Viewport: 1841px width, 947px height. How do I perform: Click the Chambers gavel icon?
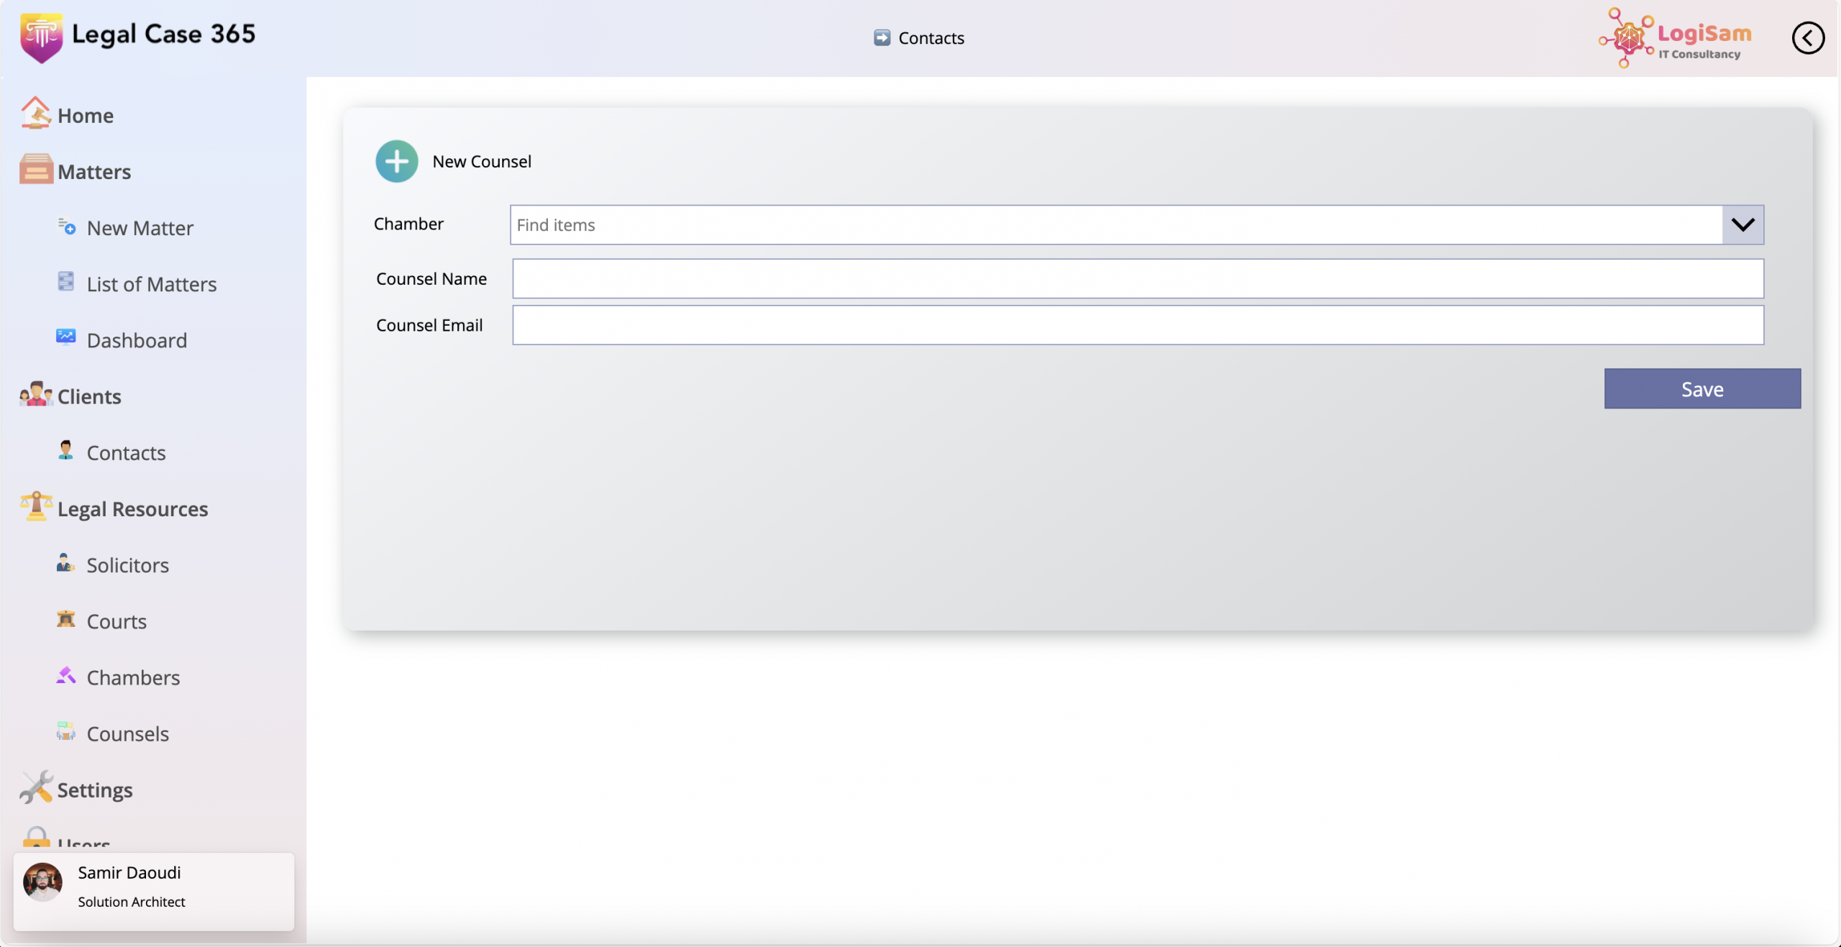click(65, 675)
